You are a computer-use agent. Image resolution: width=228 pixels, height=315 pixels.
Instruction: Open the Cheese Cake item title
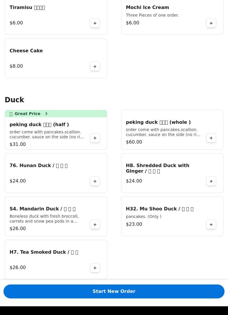[26, 51]
